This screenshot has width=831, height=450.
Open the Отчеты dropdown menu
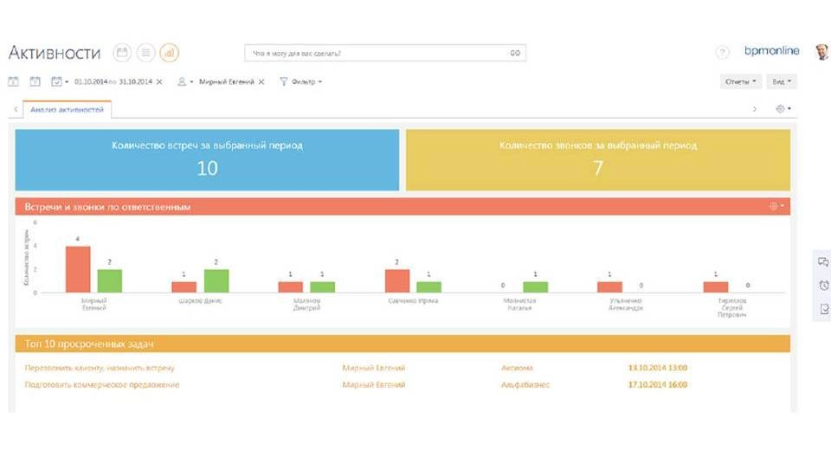pos(740,82)
